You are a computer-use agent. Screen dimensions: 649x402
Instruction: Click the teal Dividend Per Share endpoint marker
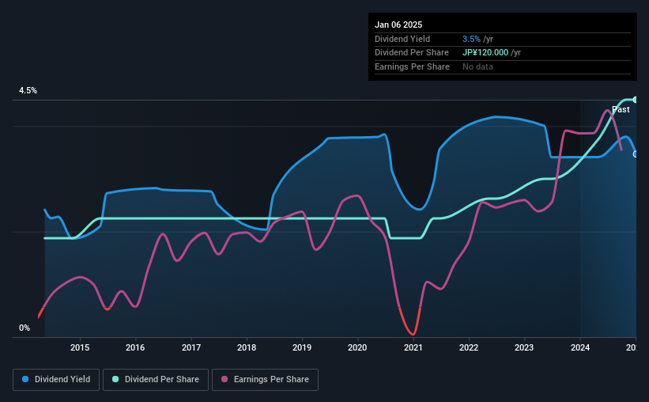click(636, 100)
